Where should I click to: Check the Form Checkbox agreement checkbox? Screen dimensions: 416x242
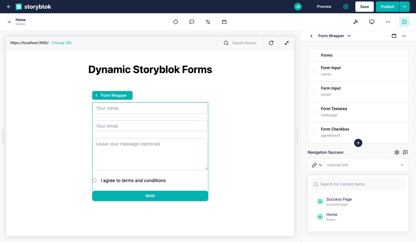(x=314, y=133)
